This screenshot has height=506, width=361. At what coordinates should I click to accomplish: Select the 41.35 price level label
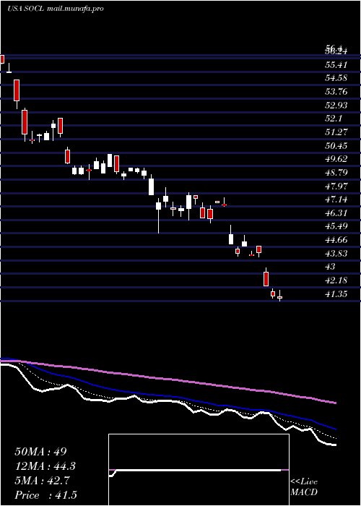click(336, 294)
